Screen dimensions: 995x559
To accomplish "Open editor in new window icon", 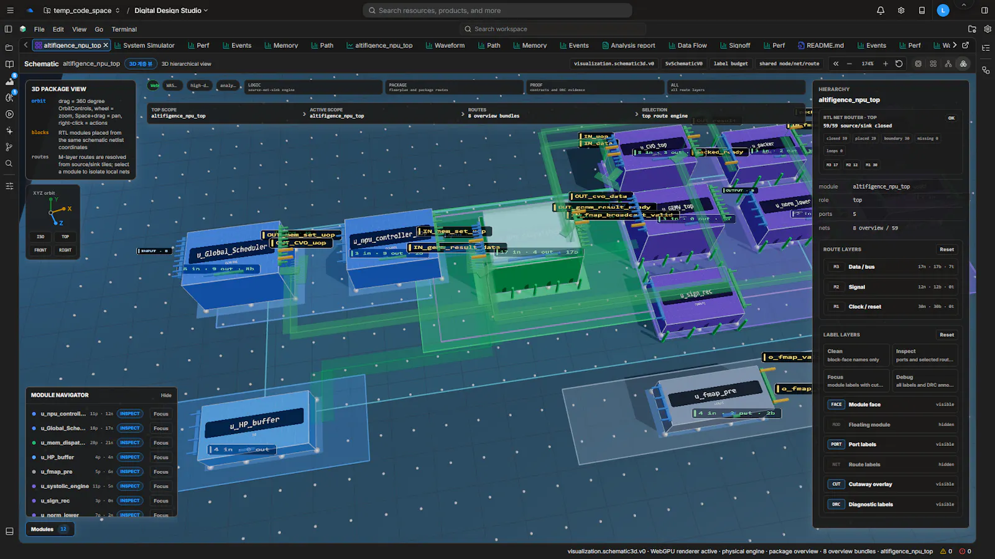I will [x=965, y=45].
